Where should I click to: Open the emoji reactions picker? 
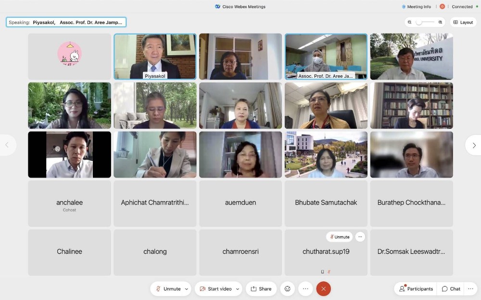[x=288, y=288]
